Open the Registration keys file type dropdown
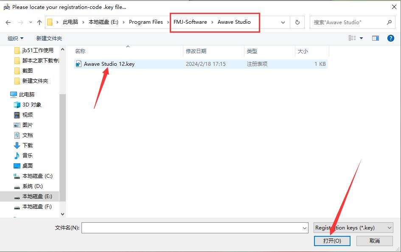This screenshot has width=401, height=252. (x=353, y=228)
